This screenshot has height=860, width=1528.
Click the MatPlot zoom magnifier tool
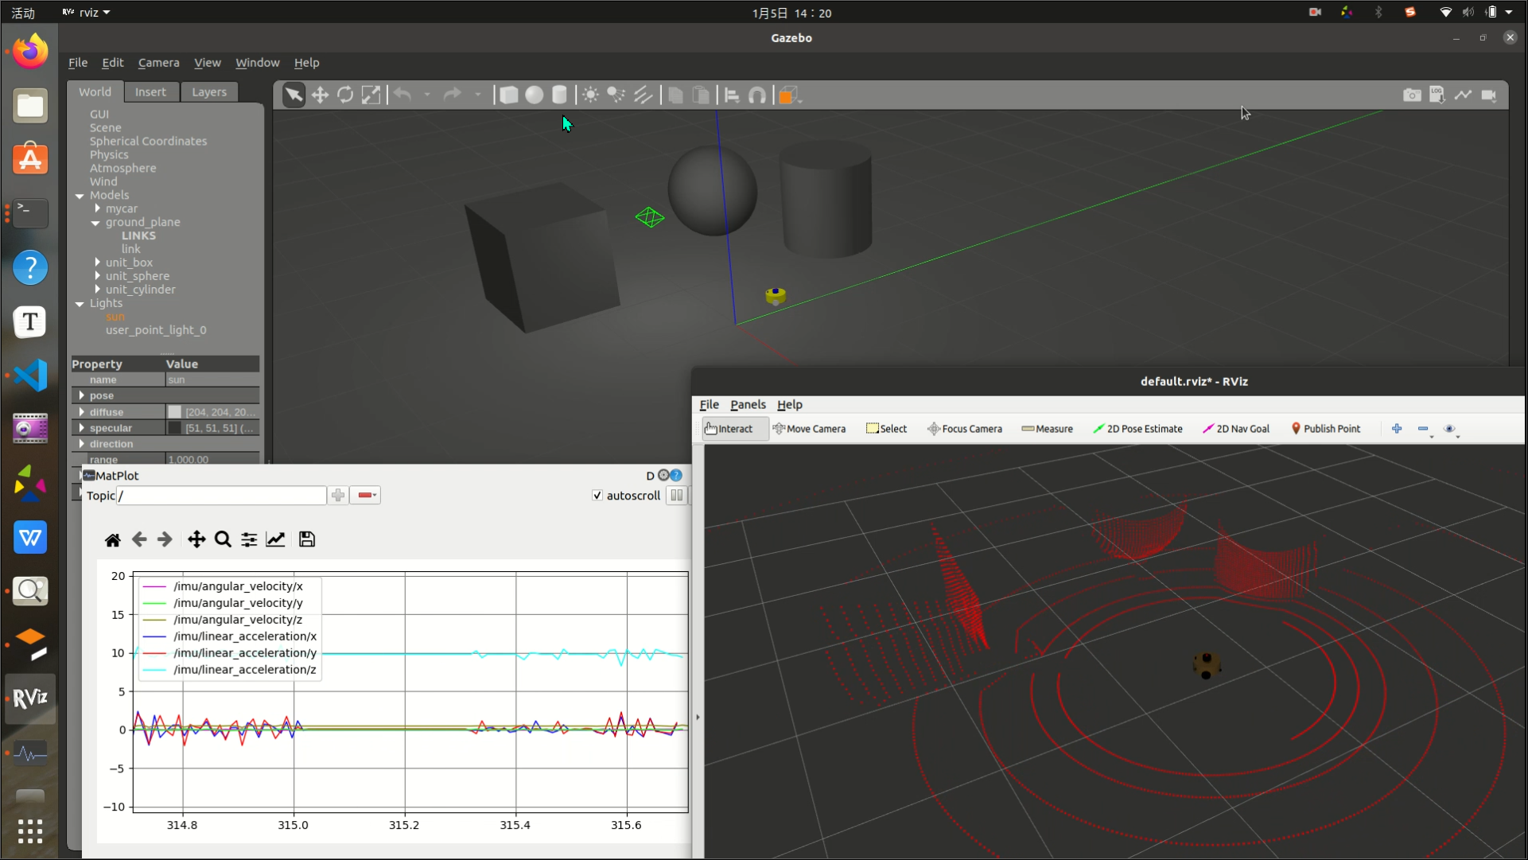(x=223, y=539)
